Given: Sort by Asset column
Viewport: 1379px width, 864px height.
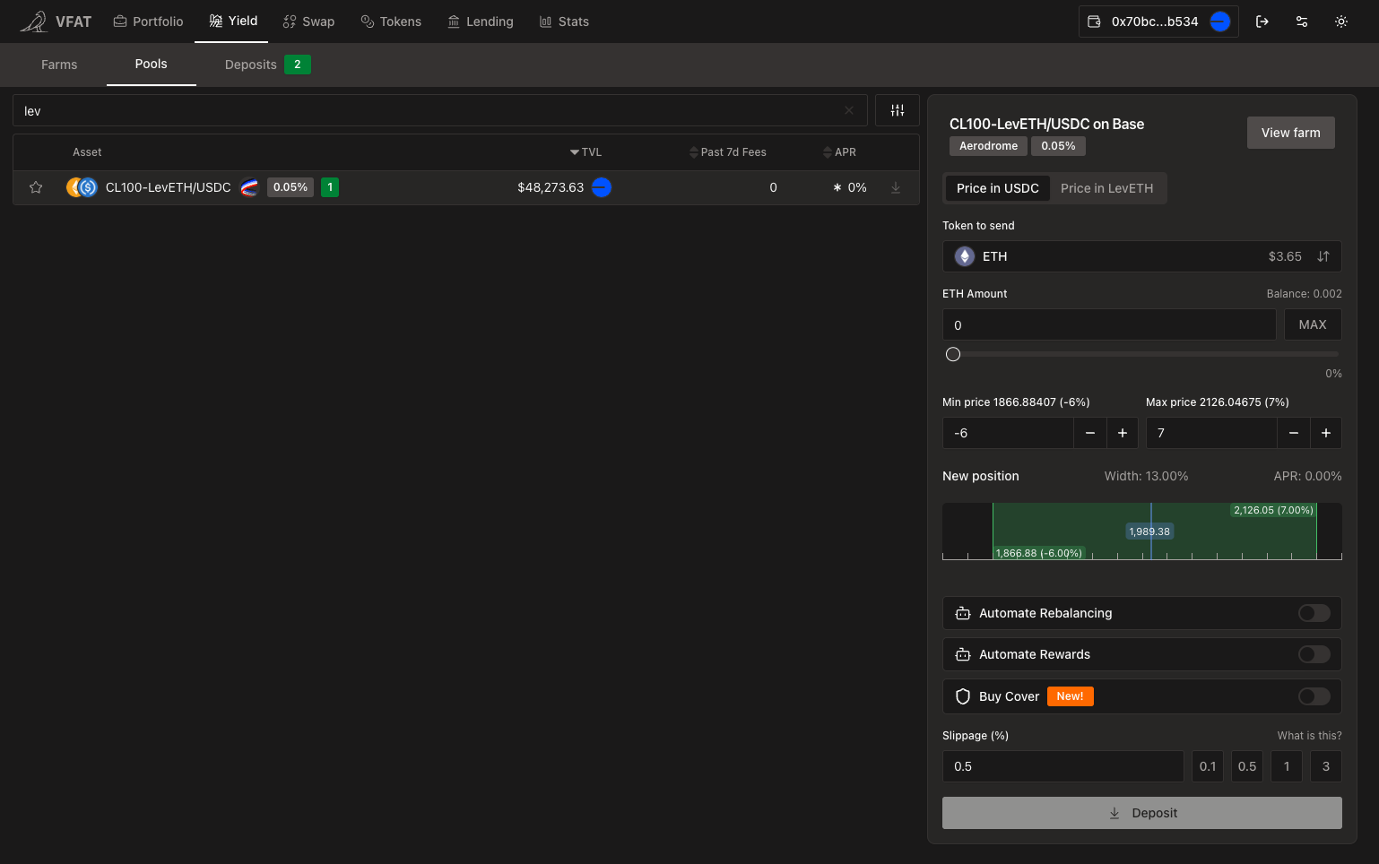Looking at the screenshot, I should point(87,152).
